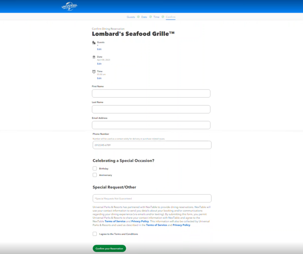The height and width of the screenshot is (254, 303).
Task: Check the Birthday occasion box
Action: pyautogui.click(x=95, y=169)
